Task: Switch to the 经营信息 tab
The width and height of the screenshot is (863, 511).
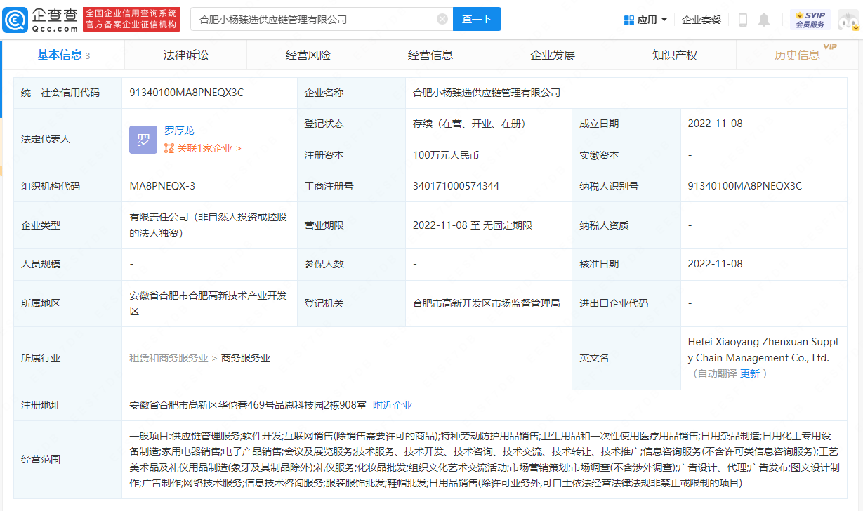Action: pos(430,55)
